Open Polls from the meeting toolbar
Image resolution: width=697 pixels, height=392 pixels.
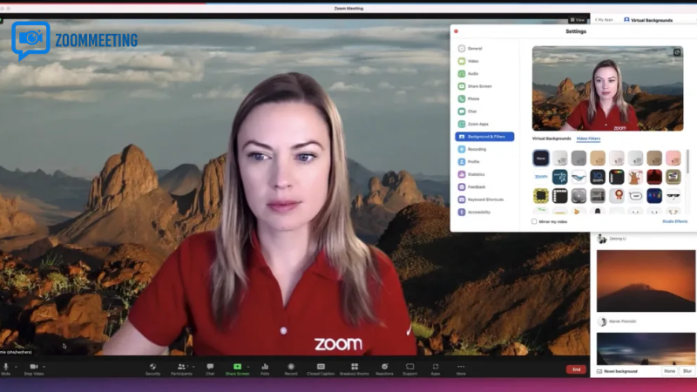coord(265,368)
